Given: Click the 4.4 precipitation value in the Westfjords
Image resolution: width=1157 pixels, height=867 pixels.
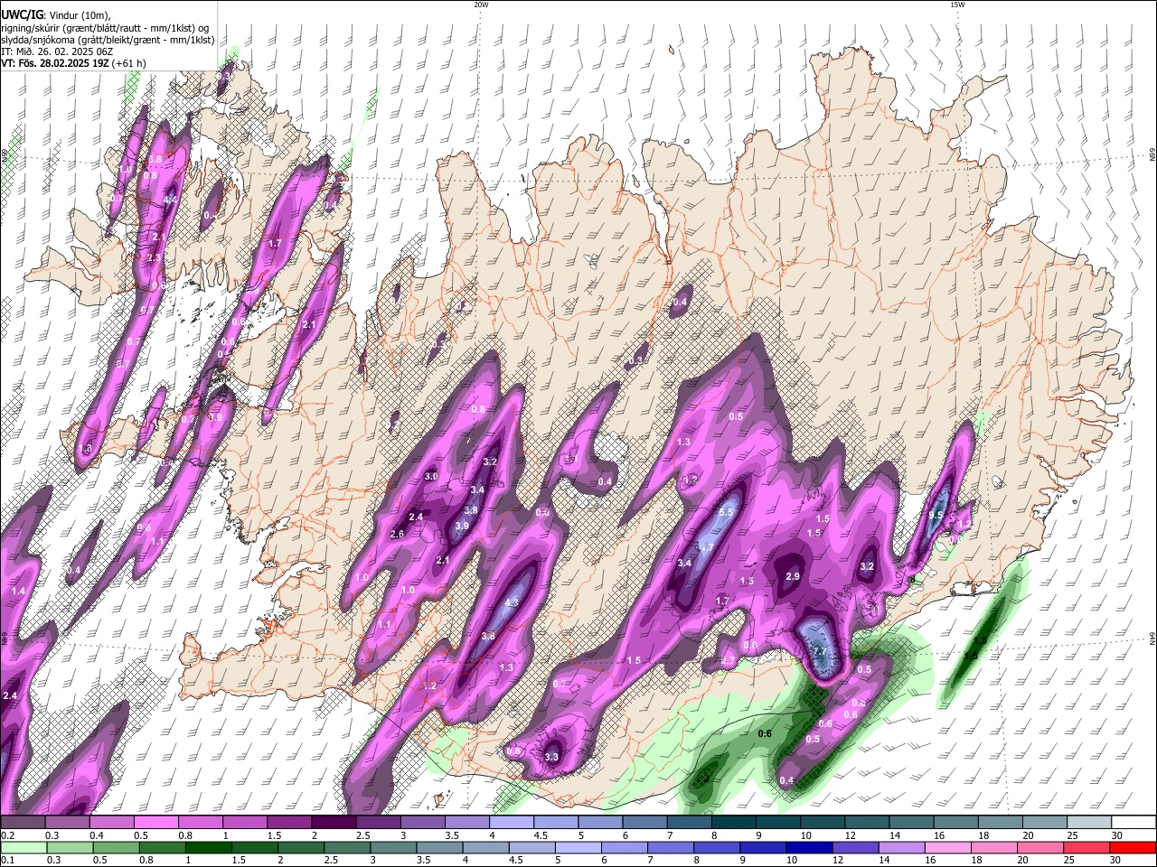Looking at the screenshot, I should (171, 200).
